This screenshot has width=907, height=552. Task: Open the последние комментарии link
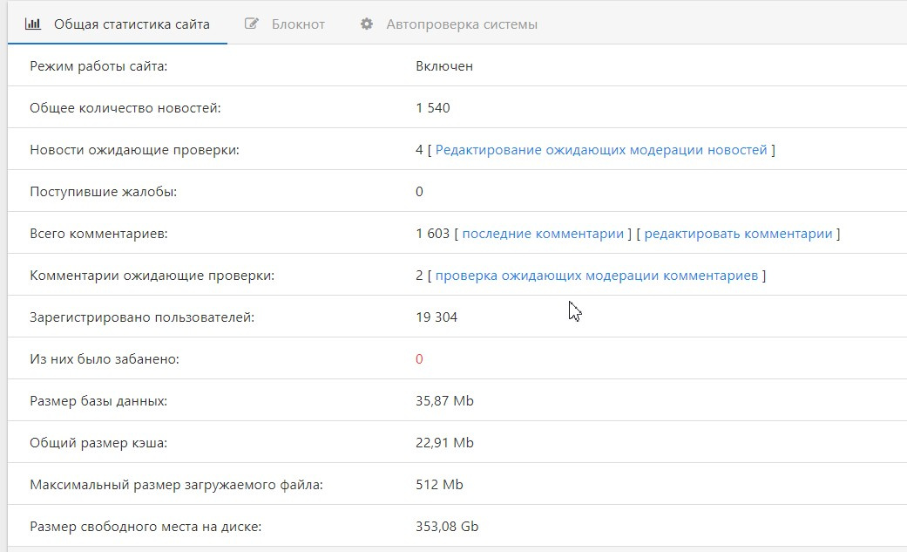pyautogui.click(x=543, y=234)
